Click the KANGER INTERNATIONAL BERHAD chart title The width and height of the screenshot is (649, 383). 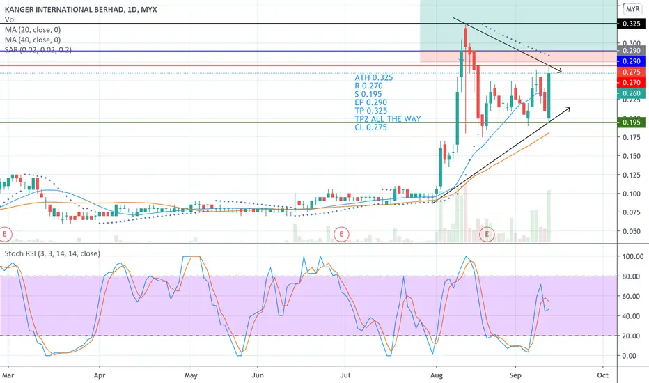(81, 9)
